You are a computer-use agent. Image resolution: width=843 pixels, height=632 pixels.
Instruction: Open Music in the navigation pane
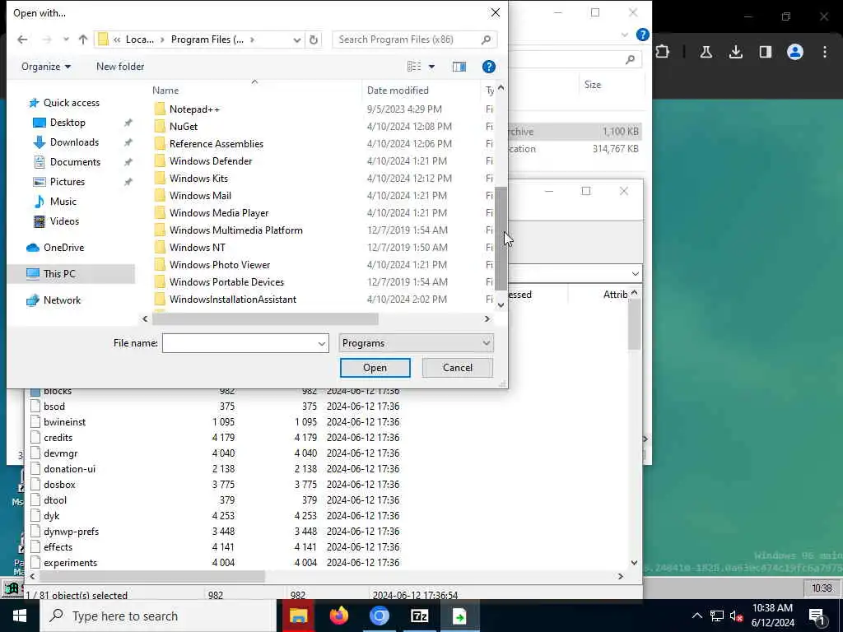tap(63, 202)
